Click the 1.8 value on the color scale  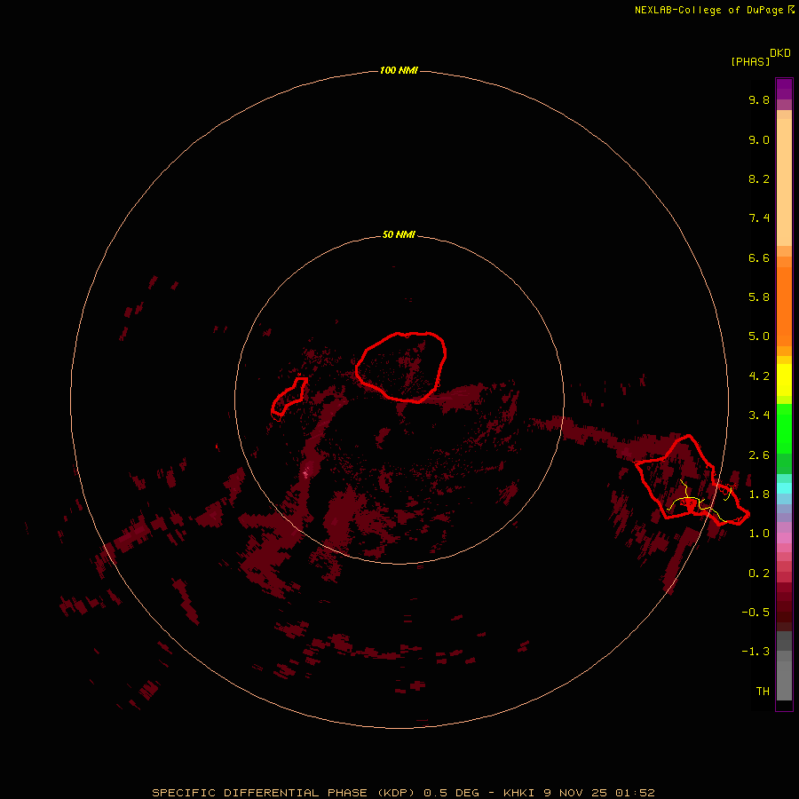click(759, 494)
